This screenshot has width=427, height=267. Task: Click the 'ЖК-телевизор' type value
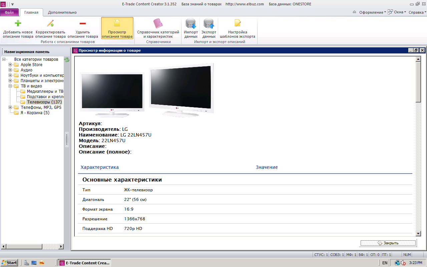(x=138, y=190)
